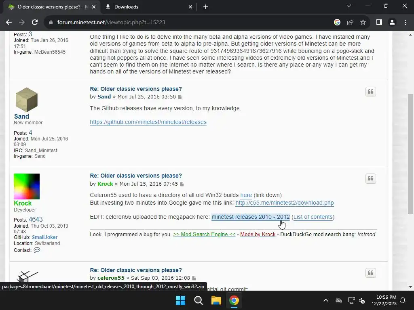Click the browser forward arrow
The image size is (414, 310).
[22, 23]
